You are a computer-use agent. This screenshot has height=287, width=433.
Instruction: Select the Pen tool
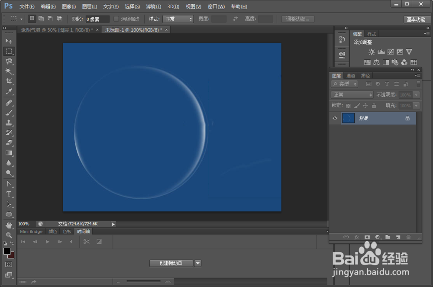pyautogui.click(x=9, y=184)
